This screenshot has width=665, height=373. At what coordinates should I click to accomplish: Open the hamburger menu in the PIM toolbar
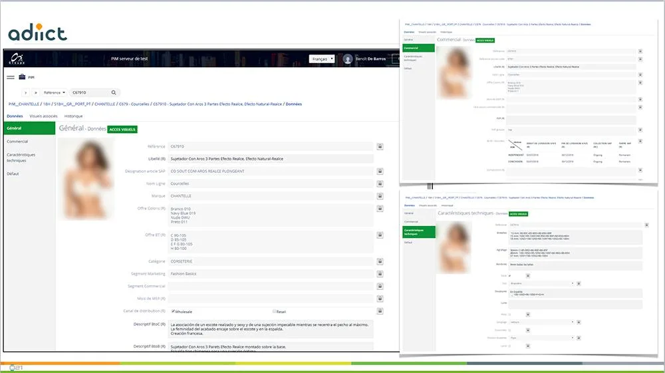(x=11, y=77)
